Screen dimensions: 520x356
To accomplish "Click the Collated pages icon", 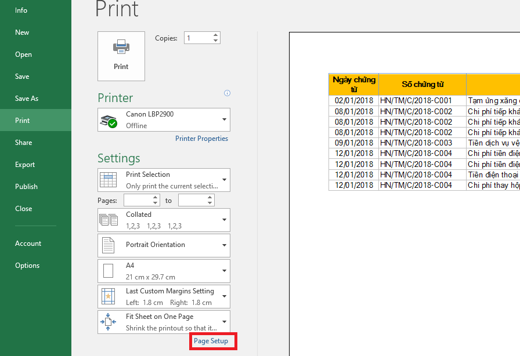I will tap(109, 220).
